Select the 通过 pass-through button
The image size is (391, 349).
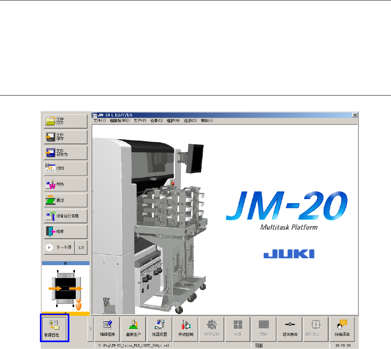(x=66, y=200)
